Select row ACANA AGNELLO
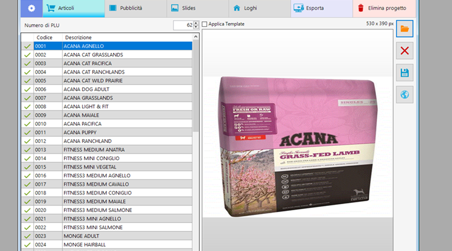Image resolution: width=452 pixels, height=251 pixels. [106, 46]
